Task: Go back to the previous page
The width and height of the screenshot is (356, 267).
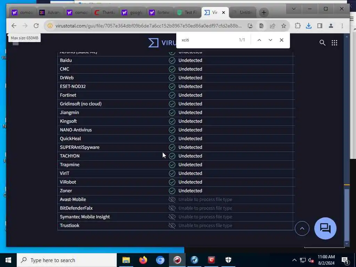Action: tap(14, 26)
